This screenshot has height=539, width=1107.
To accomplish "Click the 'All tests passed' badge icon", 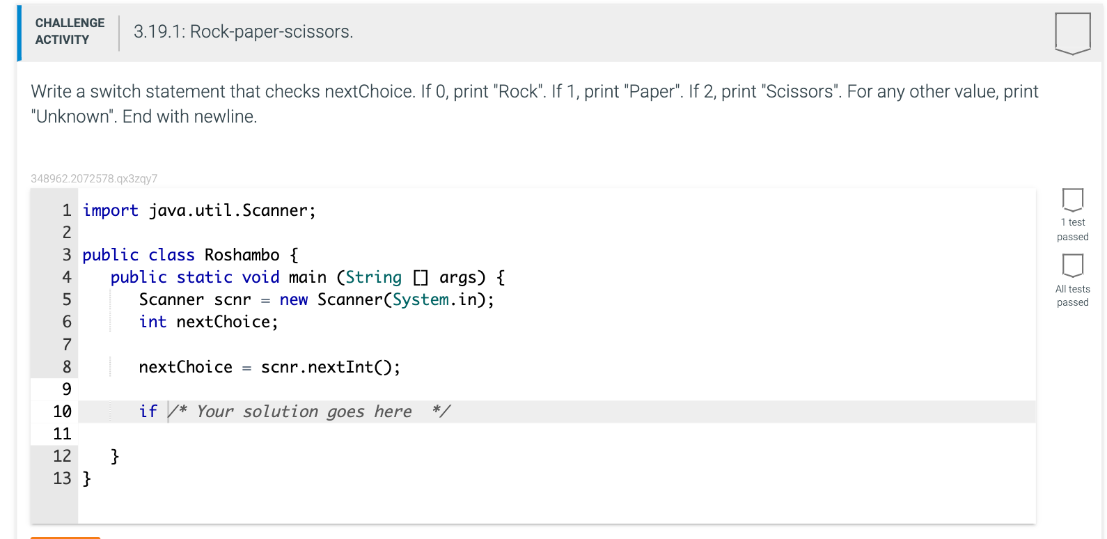I will [x=1072, y=265].
